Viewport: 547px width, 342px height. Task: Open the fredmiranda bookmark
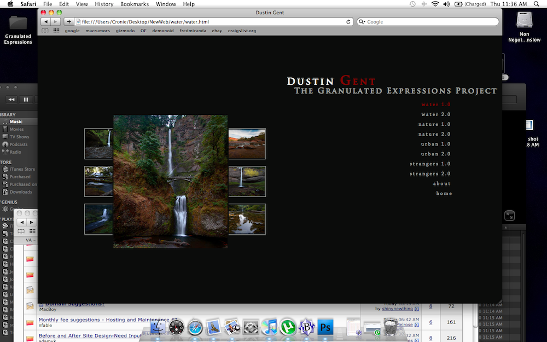point(193,31)
